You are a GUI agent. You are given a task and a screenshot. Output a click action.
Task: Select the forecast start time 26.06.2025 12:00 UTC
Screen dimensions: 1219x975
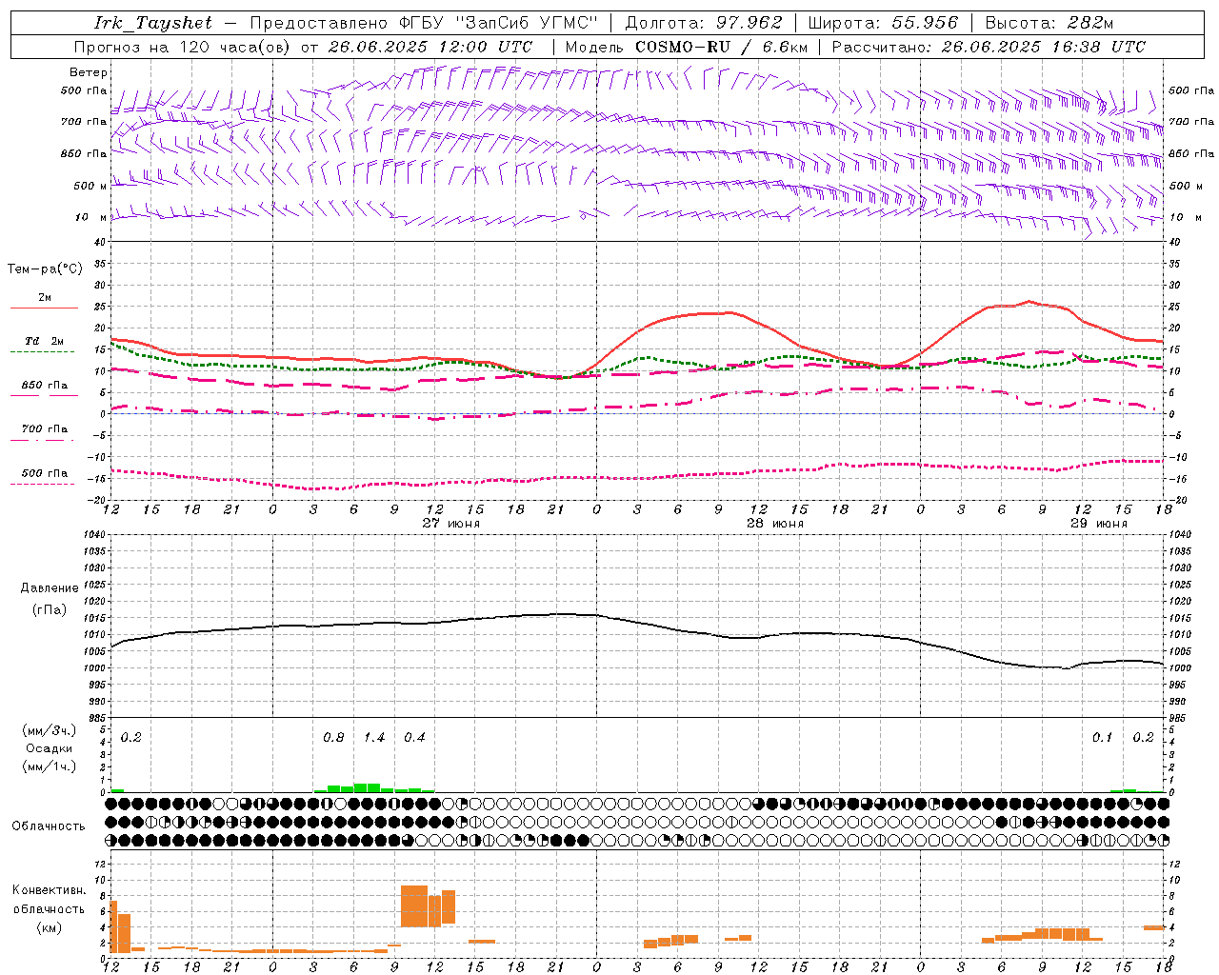[430, 47]
